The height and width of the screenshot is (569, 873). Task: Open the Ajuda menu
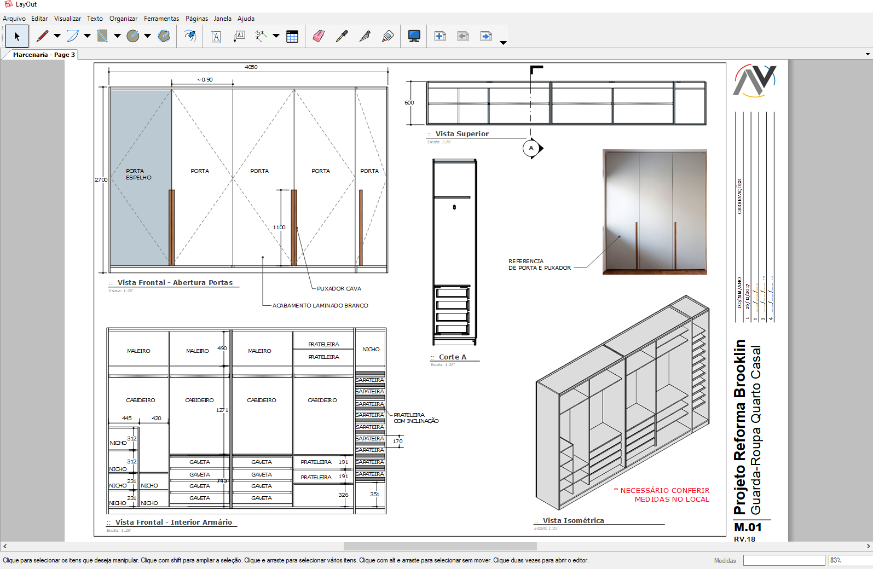[x=246, y=19]
